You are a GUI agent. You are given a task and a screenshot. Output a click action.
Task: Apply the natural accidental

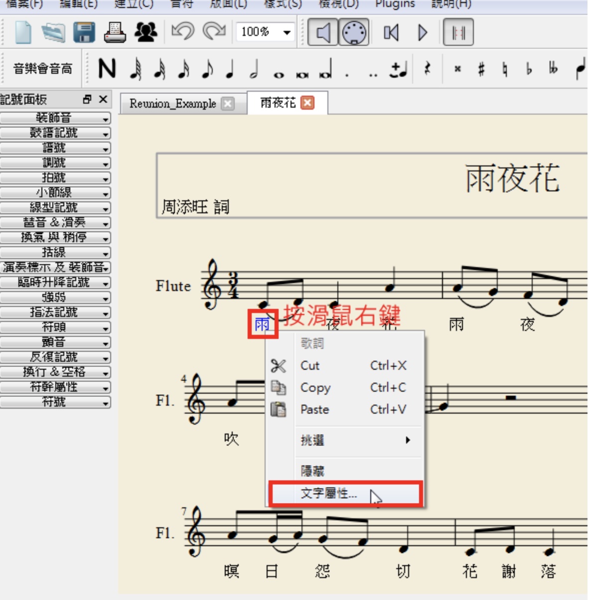pyautogui.click(x=505, y=69)
